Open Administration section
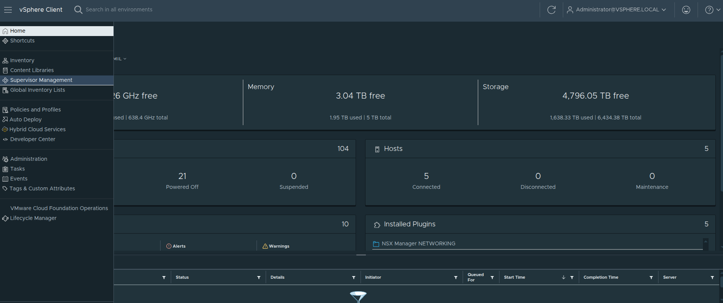The width and height of the screenshot is (723, 303). click(x=57, y=159)
